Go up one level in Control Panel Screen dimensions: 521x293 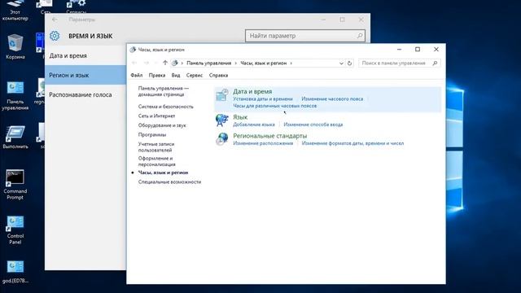point(165,63)
